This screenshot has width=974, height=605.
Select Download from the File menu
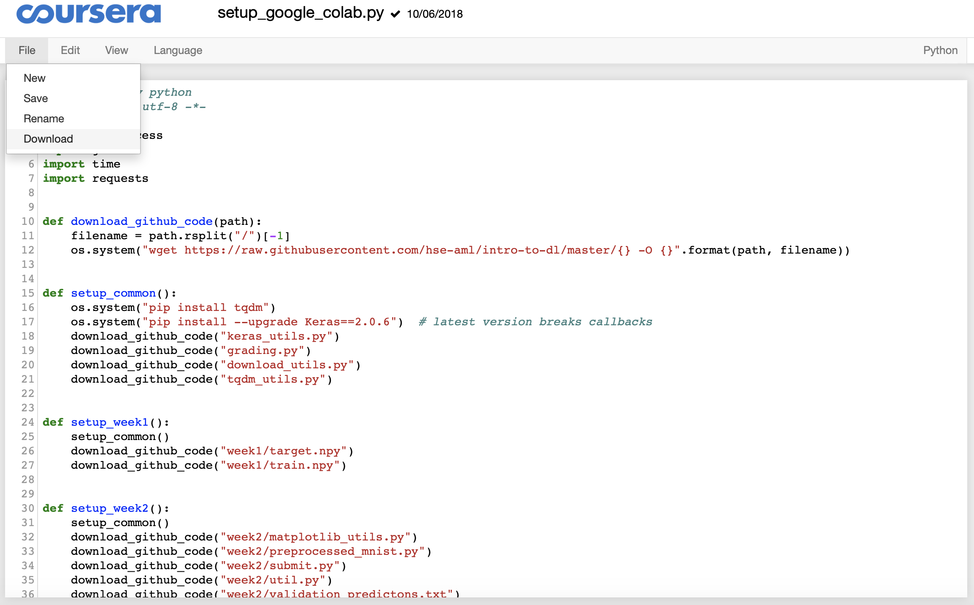coord(48,138)
